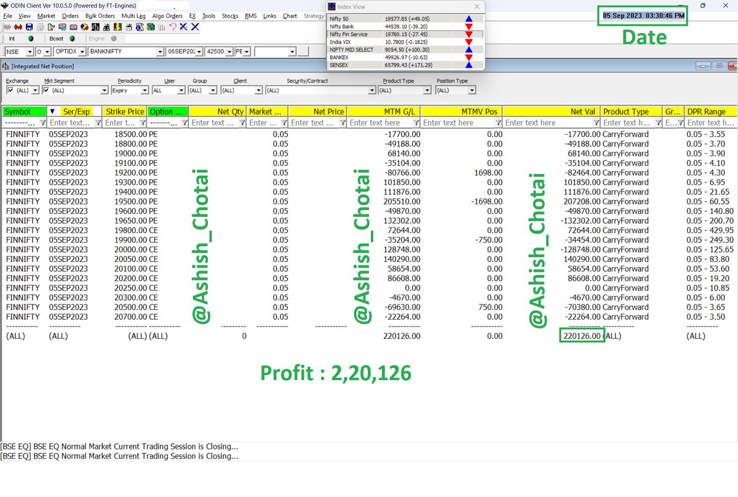Select the FINNIFTY 20050.00 CE position row

coord(369,259)
